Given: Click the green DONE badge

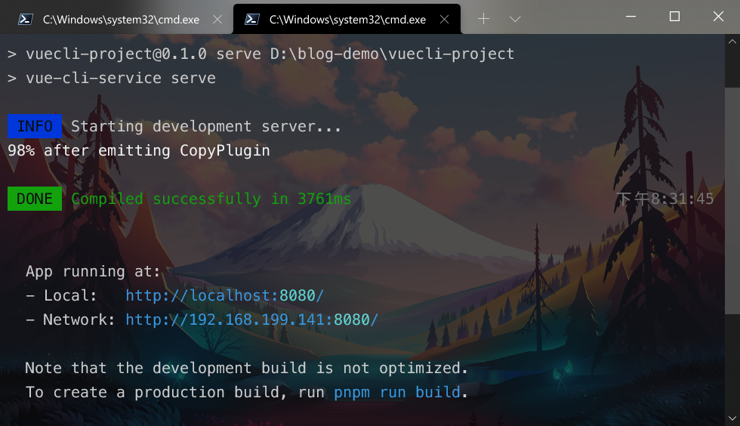Looking at the screenshot, I should [x=35, y=199].
